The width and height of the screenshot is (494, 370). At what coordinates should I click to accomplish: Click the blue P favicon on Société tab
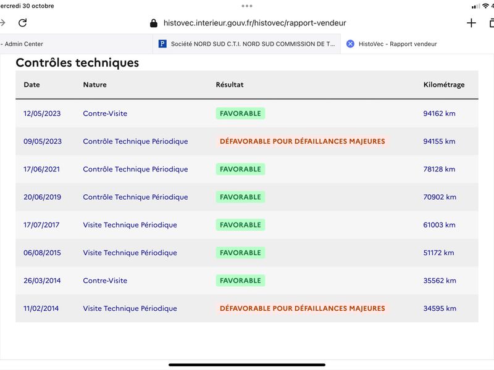[x=162, y=44]
